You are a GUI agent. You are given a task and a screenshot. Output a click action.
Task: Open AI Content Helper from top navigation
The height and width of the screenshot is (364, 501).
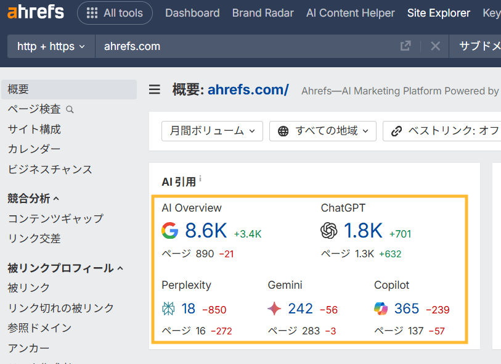click(350, 12)
